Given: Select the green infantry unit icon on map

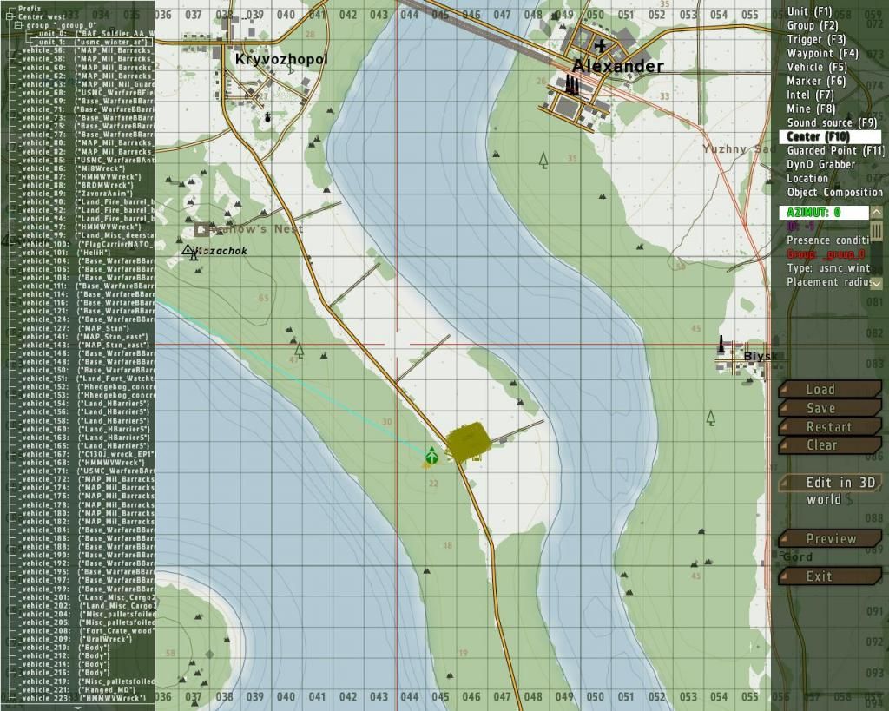Looking at the screenshot, I should (x=431, y=456).
